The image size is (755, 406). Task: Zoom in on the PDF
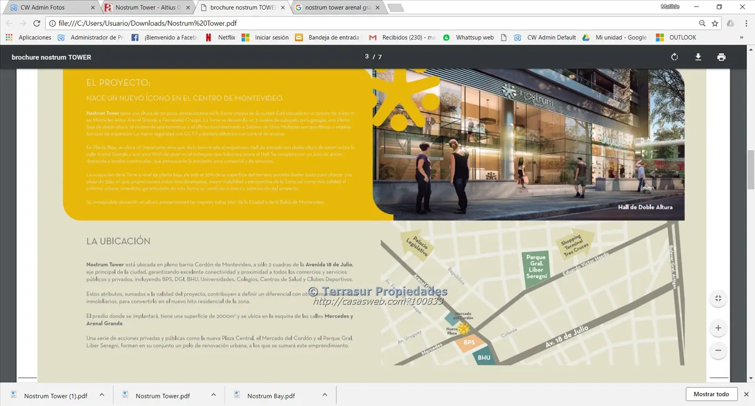click(x=718, y=328)
